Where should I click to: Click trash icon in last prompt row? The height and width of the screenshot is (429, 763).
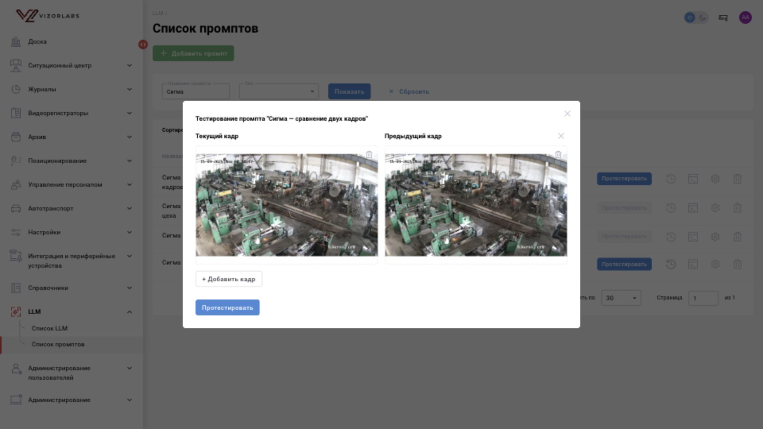[x=737, y=264]
